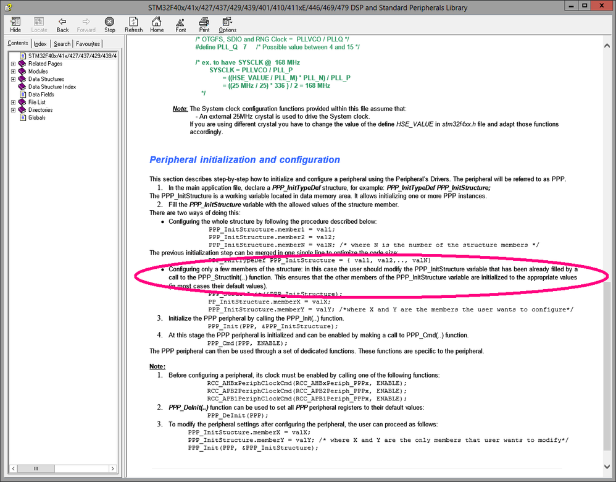Image resolution: width=616 pixels, height=482 pixels.
Task: Print the current help page
Action: point(204,25)
